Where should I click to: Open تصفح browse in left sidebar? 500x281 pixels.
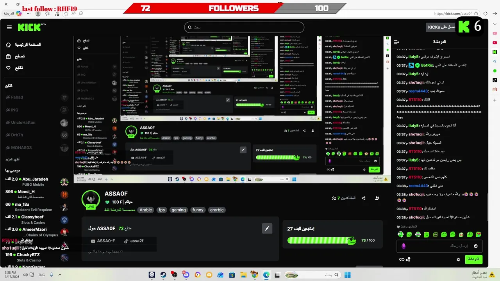tap(15, 56)
